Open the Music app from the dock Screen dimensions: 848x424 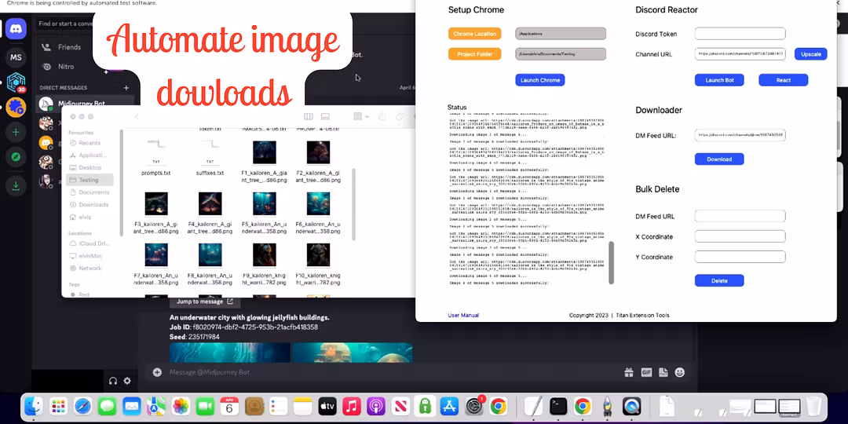click(x=352, y=406)
